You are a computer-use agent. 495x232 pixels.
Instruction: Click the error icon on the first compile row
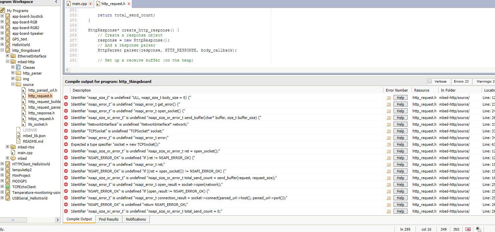tap(66, 98)
